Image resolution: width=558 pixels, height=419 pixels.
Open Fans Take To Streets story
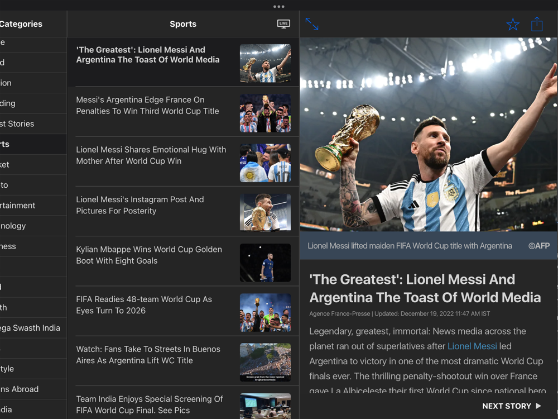pos(183,361)
